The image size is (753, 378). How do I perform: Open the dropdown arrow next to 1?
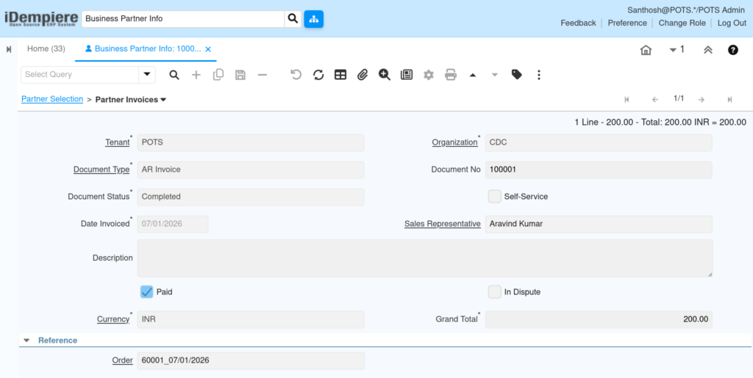(x=673, y=50)
